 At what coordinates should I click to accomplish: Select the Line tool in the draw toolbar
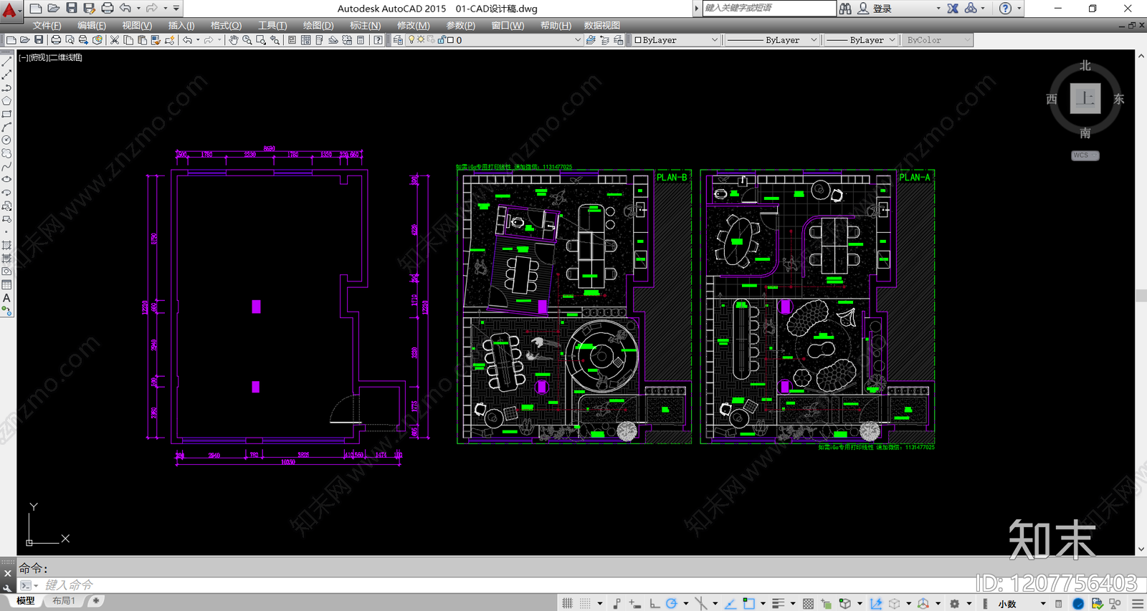coord(6,62)
